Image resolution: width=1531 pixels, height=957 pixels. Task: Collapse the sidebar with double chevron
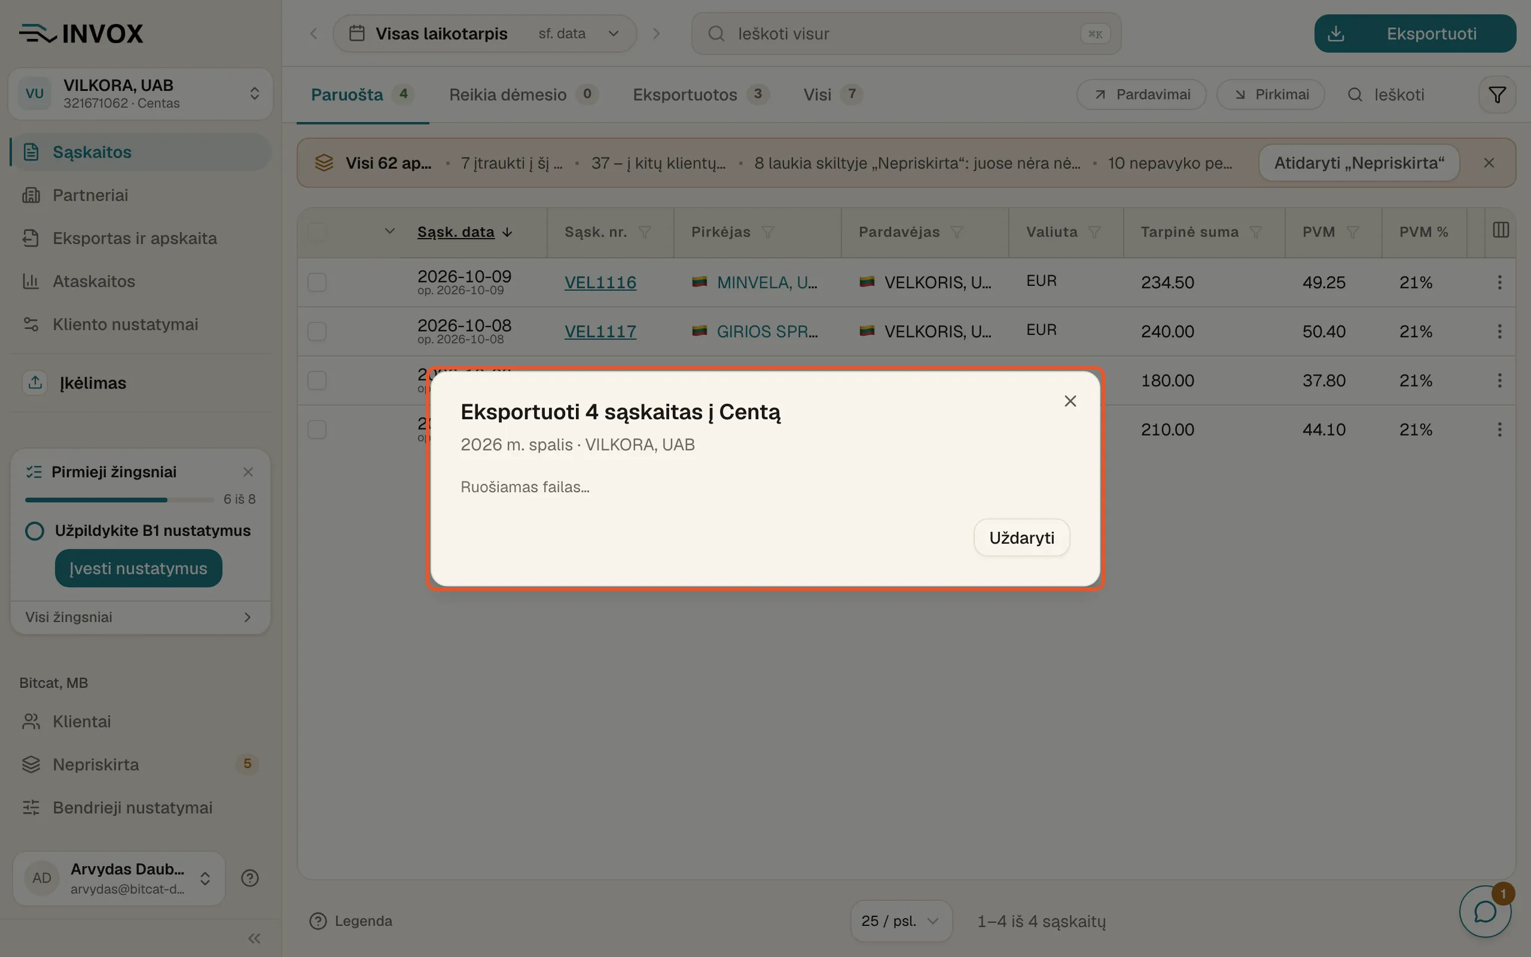pyautogui.click(x=254, y=938)
